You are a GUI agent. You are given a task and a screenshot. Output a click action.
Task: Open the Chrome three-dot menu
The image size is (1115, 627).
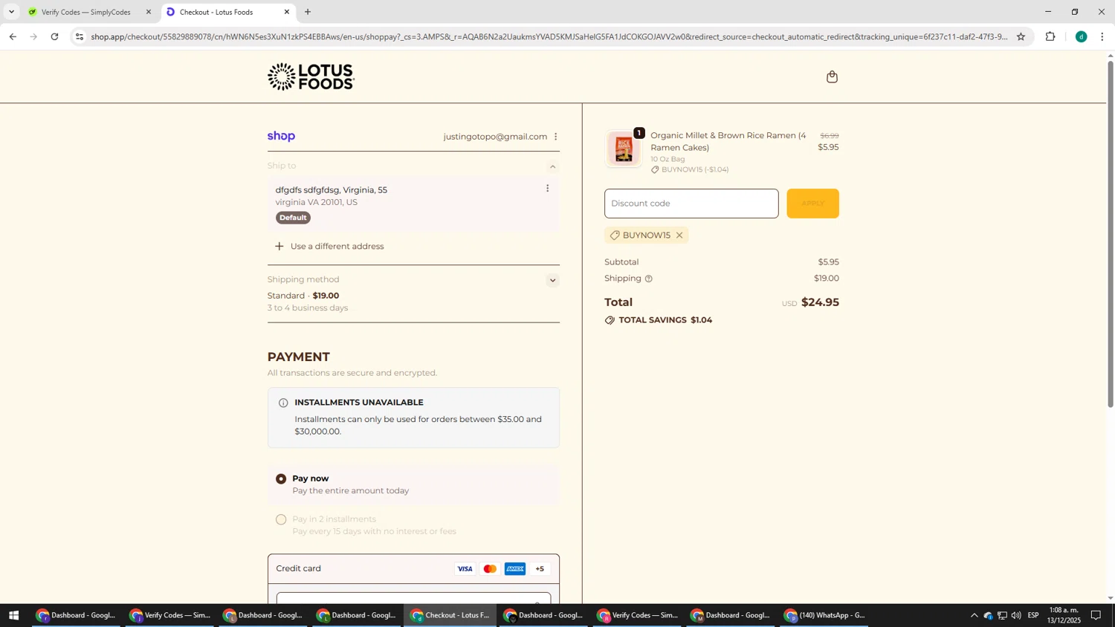coord(1102,36)
